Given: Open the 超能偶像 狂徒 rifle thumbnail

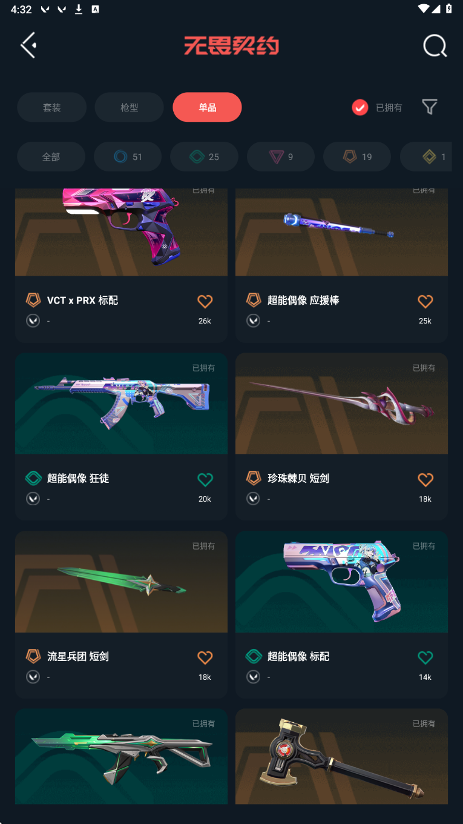Looking at the screenshot, I should [121, 404].
